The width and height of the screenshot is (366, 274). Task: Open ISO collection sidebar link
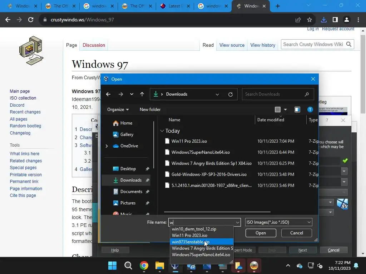pos(23,98)
